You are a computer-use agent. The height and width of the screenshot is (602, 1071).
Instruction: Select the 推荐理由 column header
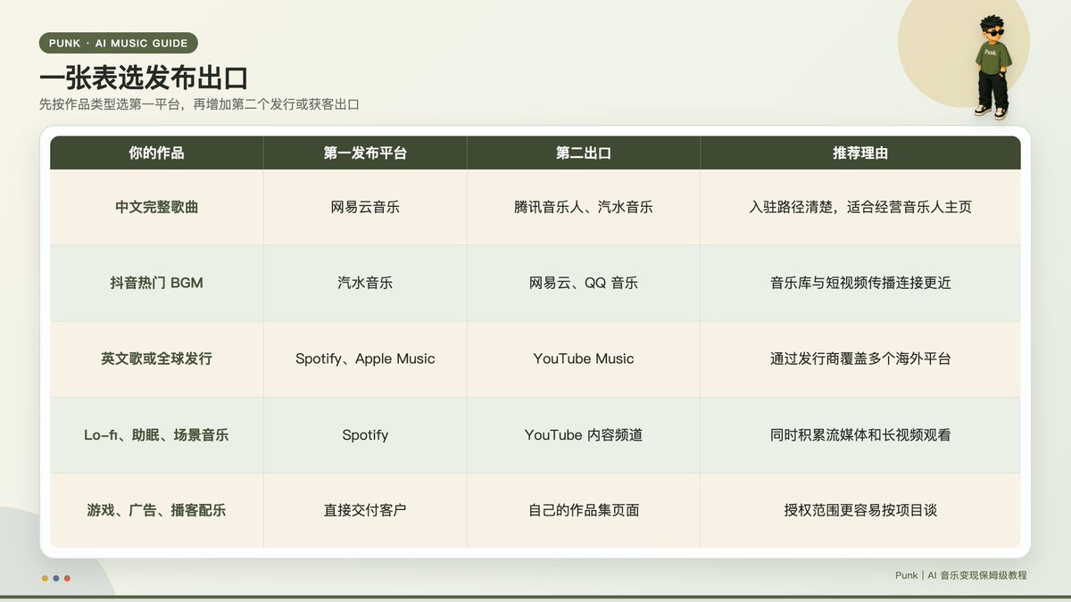coord(860,153)
